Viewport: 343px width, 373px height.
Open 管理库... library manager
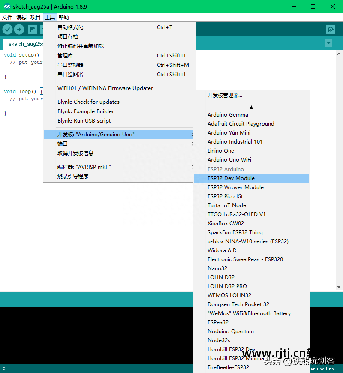[120, 56]
